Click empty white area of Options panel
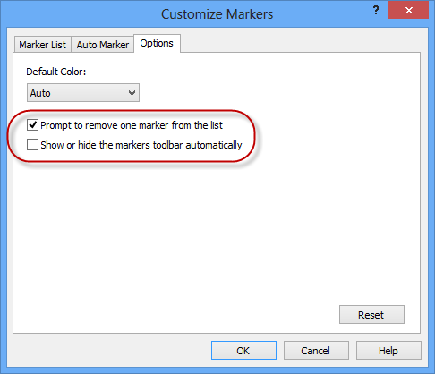 pos(209,233)
